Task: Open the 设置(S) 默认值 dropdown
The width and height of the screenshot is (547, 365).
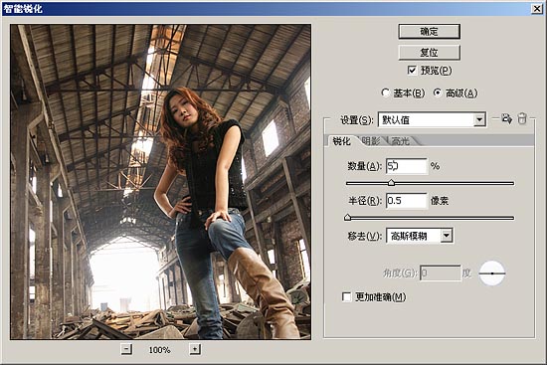Action: click(x=432, y=120)
